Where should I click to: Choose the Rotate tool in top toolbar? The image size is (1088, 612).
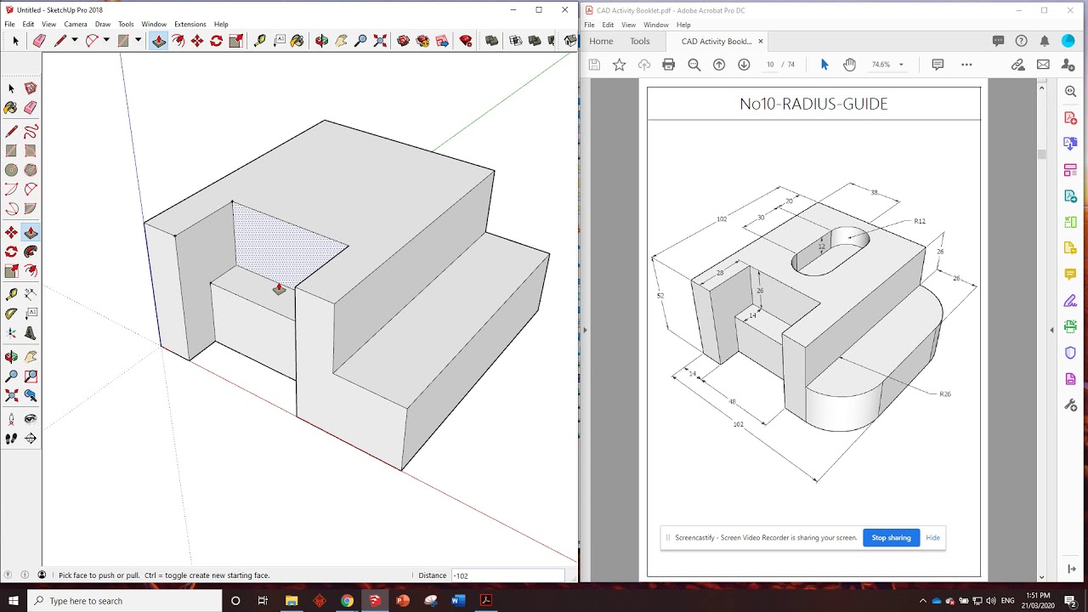[217, 41]
